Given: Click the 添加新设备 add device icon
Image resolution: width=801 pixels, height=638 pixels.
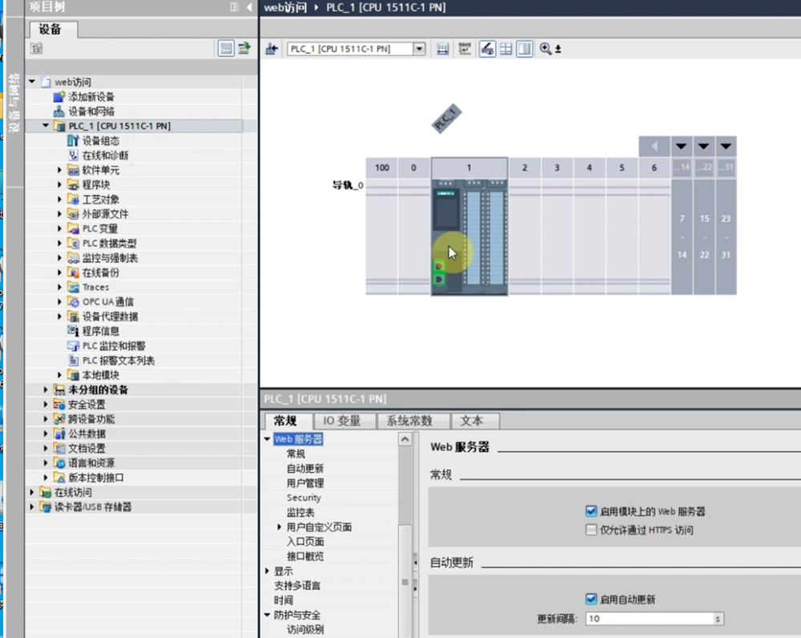Looking at the screenshot, I should (x=58, y=97).
